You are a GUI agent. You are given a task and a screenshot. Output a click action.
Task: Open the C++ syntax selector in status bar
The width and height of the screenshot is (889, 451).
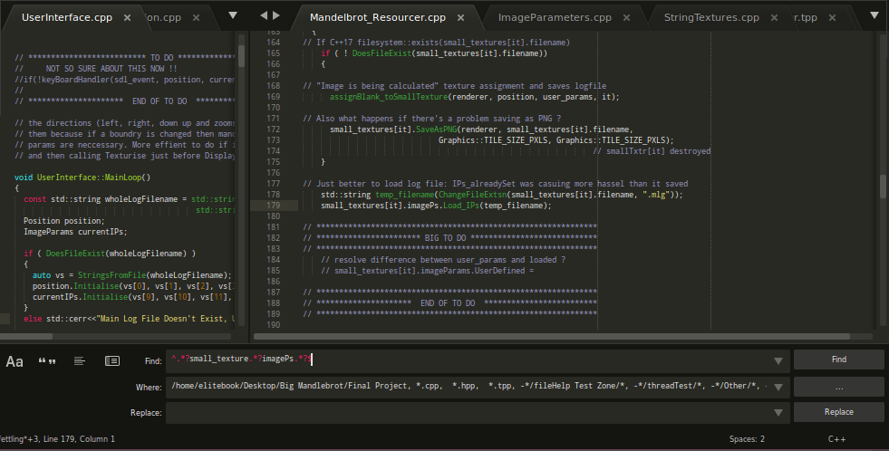(x=836, y=439)
